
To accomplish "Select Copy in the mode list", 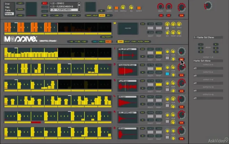I will click(7, 7).
